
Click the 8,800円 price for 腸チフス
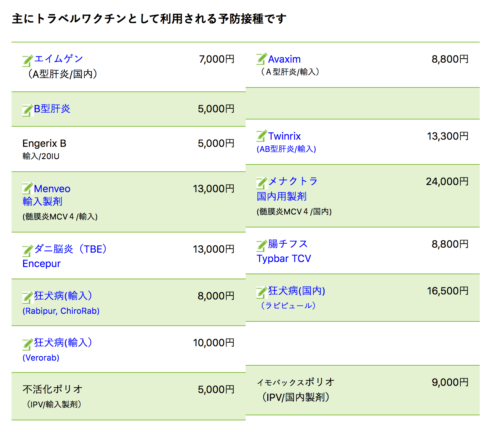click(450, 244)
